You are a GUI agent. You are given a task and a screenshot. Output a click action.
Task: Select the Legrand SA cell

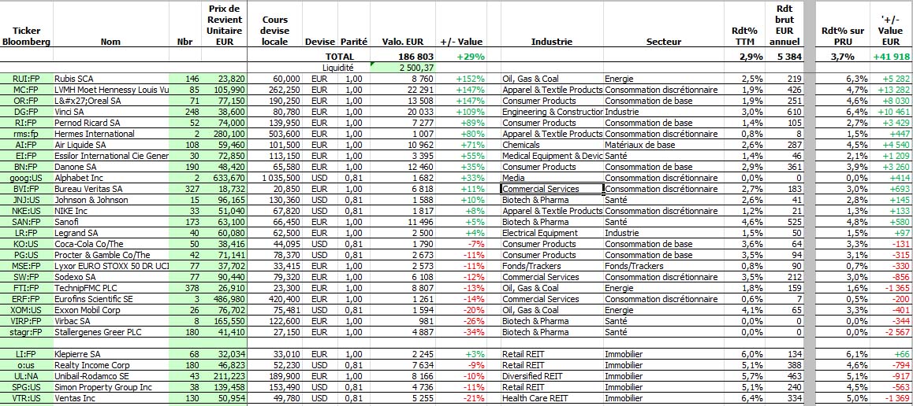(x=110, y=233)
